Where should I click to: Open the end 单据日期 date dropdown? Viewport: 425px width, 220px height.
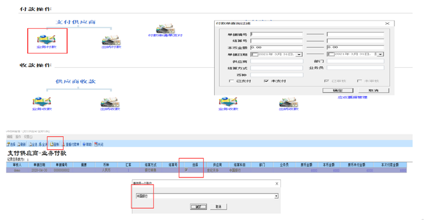(x=380, y=54)
